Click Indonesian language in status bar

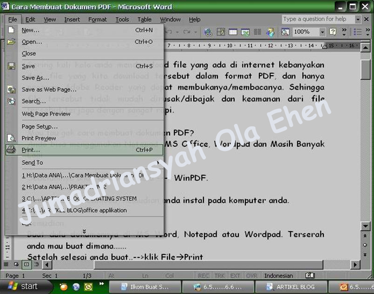click(278, 275)
